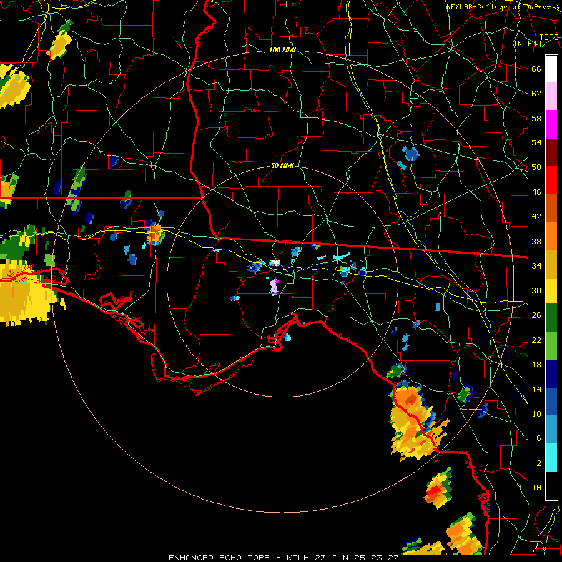Image resolution: width=562 pixels, height=562 pixels.
Task: Click the legend value 10
Action: click(x=536, y=413)
